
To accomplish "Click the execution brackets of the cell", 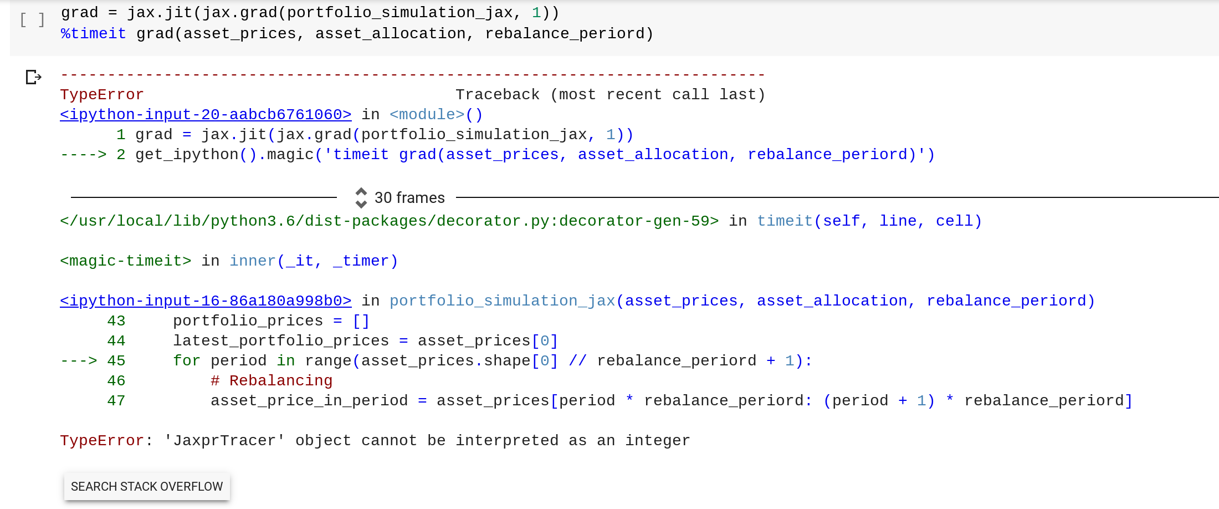I will coord(32,20).
